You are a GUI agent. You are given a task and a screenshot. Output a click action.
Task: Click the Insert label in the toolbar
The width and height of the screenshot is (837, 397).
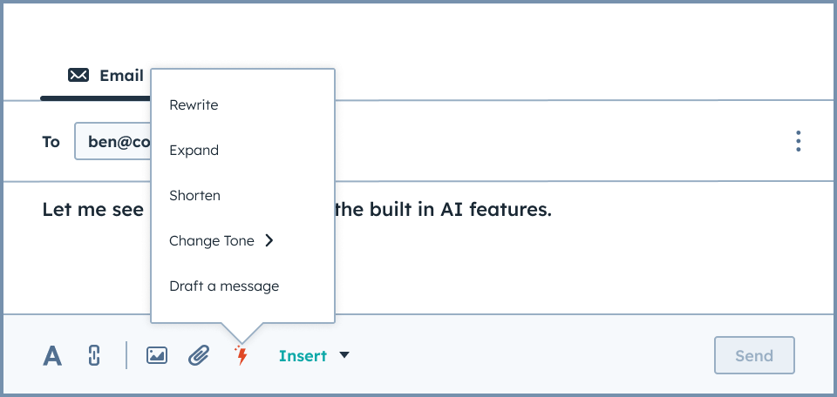coord(303,355)
